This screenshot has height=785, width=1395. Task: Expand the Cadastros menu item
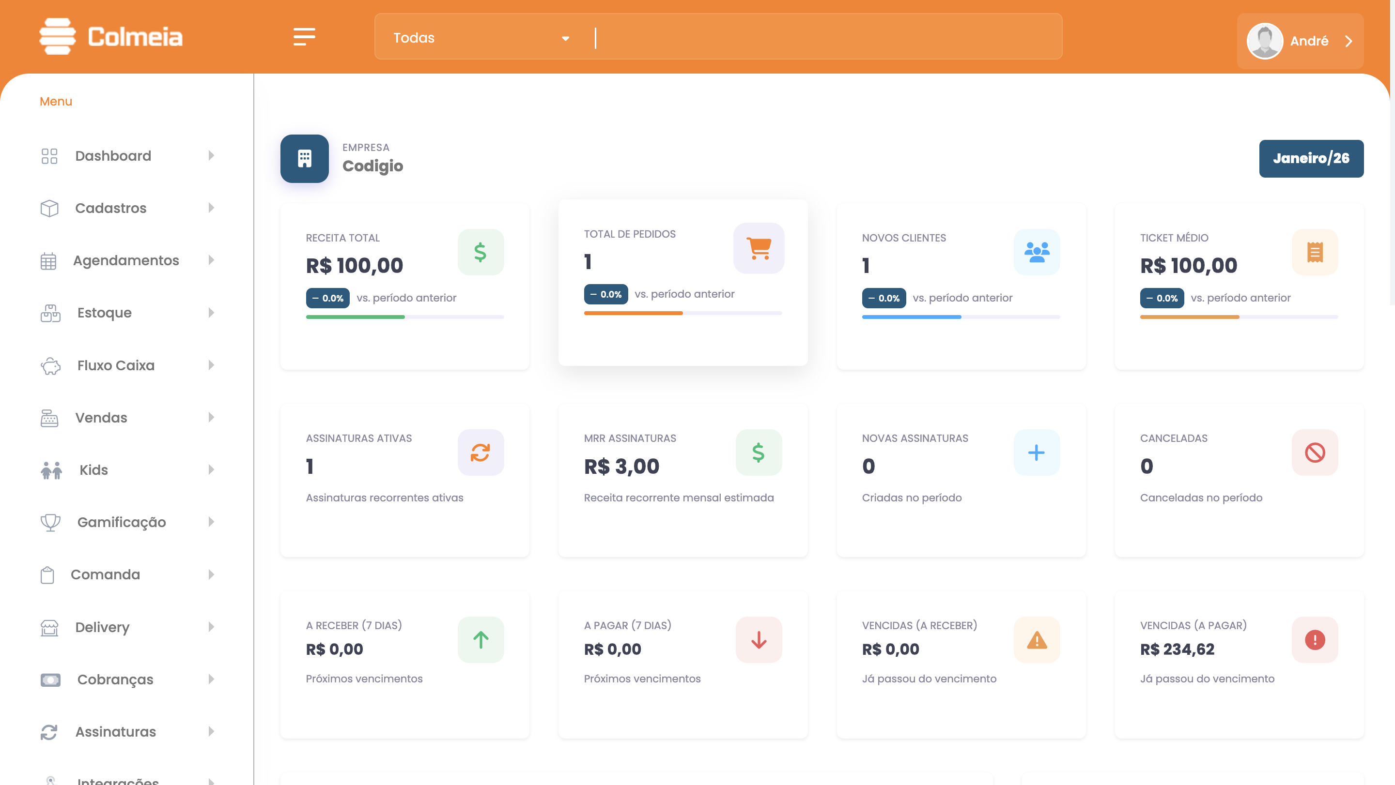point(110,208)
